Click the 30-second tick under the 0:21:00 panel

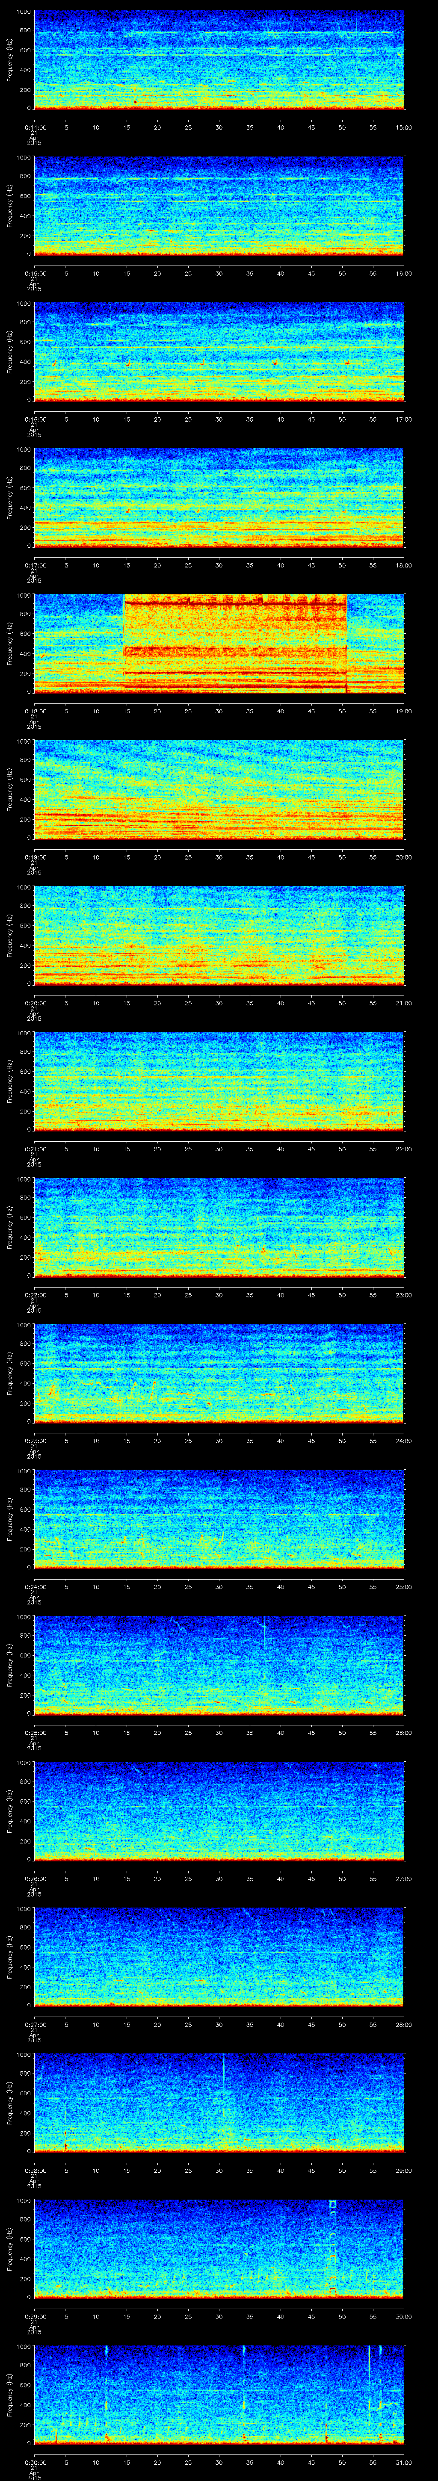point(219,1148)
